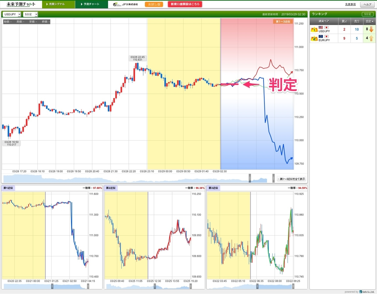The width and height of the screenshot is (377, 294).
Task: Click the EU flag icon in ranking
Action: click(x=321, y=37)
